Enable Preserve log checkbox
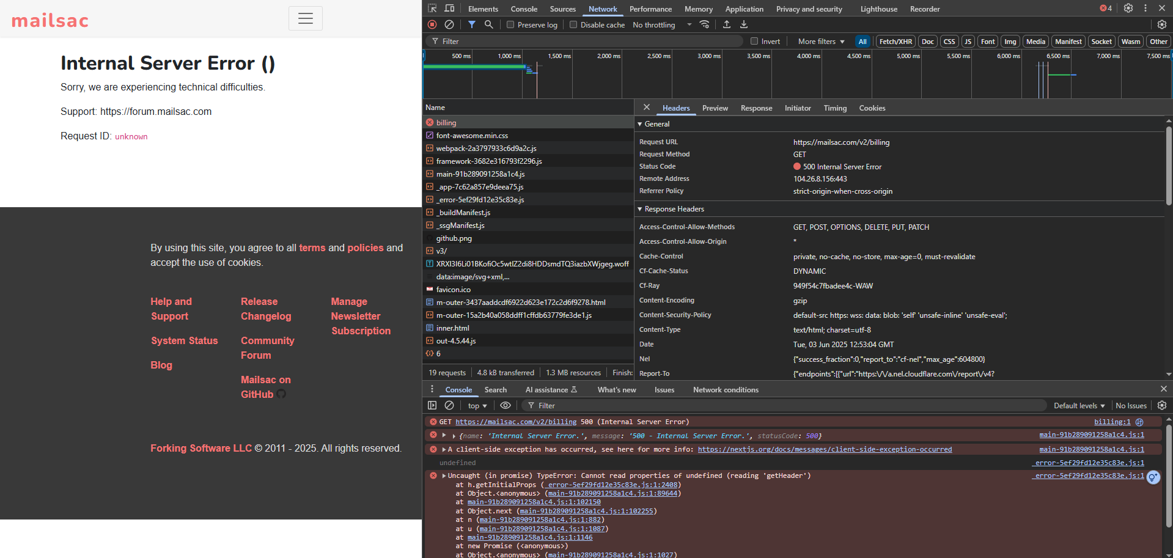This screenshot has width=1173, height=558. click(510, 24)
